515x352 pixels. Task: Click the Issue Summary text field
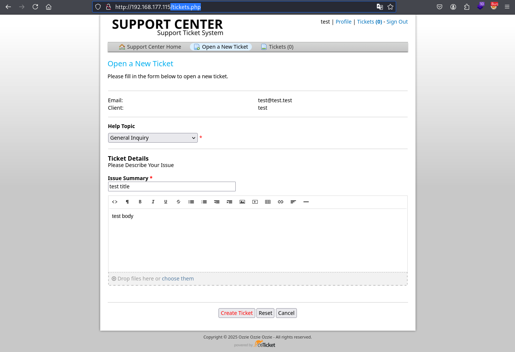(172, 186)
